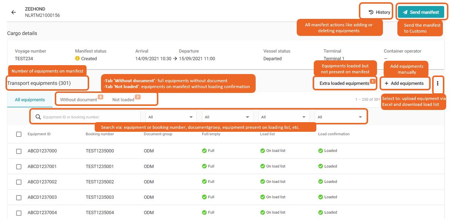Check the box for equipment ABCD1237001
Screen dimensions: 451x221
18,166
